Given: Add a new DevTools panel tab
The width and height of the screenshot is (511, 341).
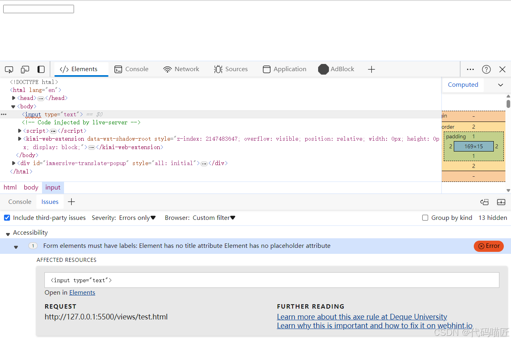Looking at the screenshot, I should click(x=371, y=69).
